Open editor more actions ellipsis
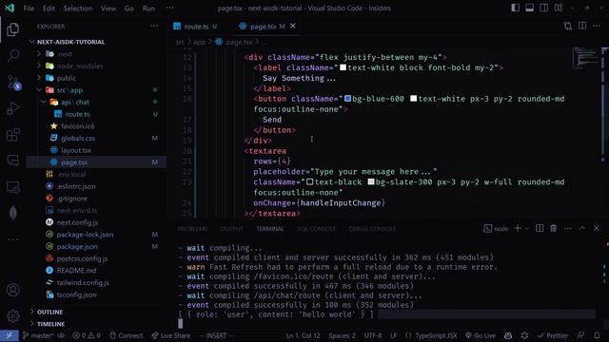This screenshot has height=342, width=609. click(x=597, y=26)
